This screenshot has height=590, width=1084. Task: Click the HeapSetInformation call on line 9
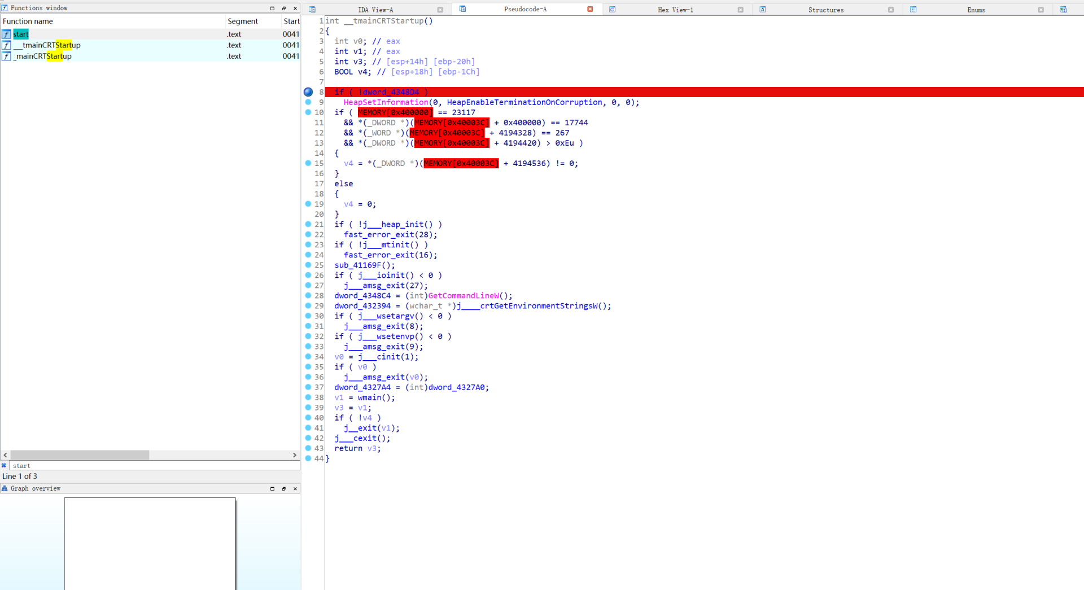pyautogui.click(x=386, y=102)
